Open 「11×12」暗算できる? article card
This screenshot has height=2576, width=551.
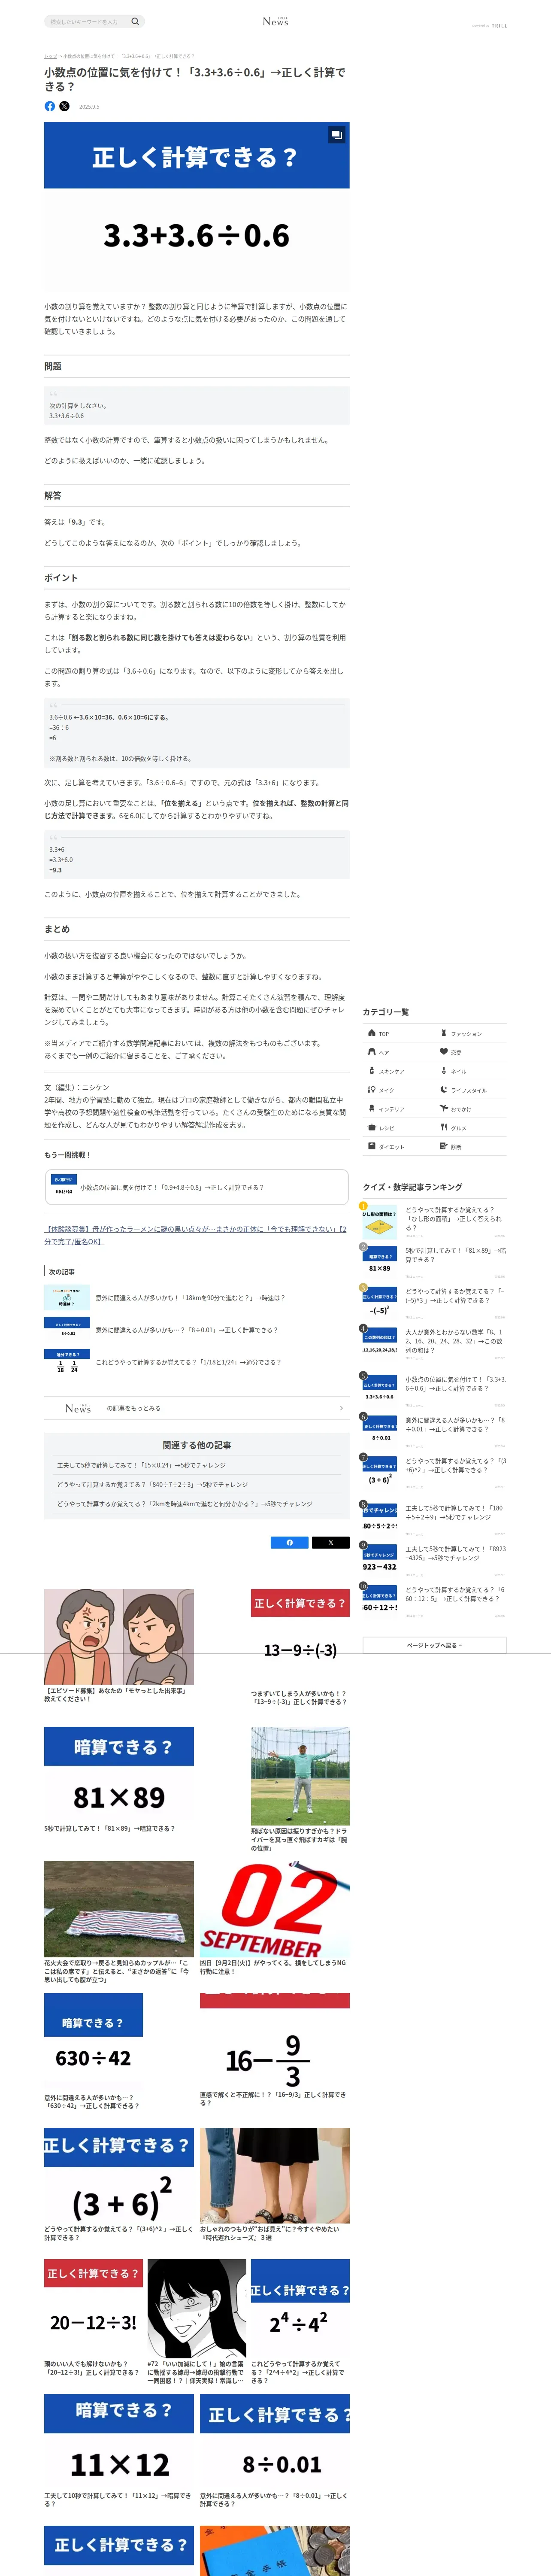119,2450
